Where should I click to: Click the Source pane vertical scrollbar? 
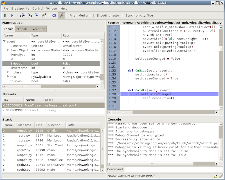(x=221, y=67)
